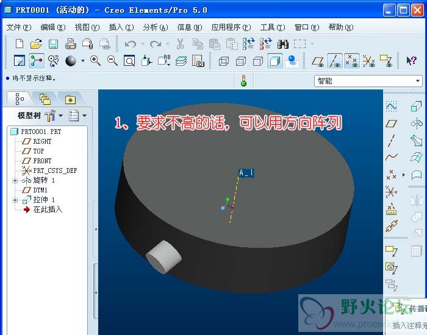Open the 工具(T) menu
Viewport: 427px width, 335px height.
[273, 27]
